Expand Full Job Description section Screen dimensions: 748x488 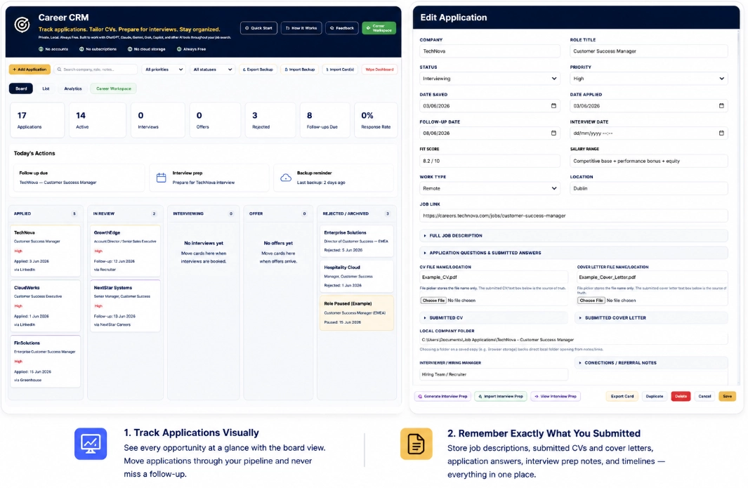(573, 236)
